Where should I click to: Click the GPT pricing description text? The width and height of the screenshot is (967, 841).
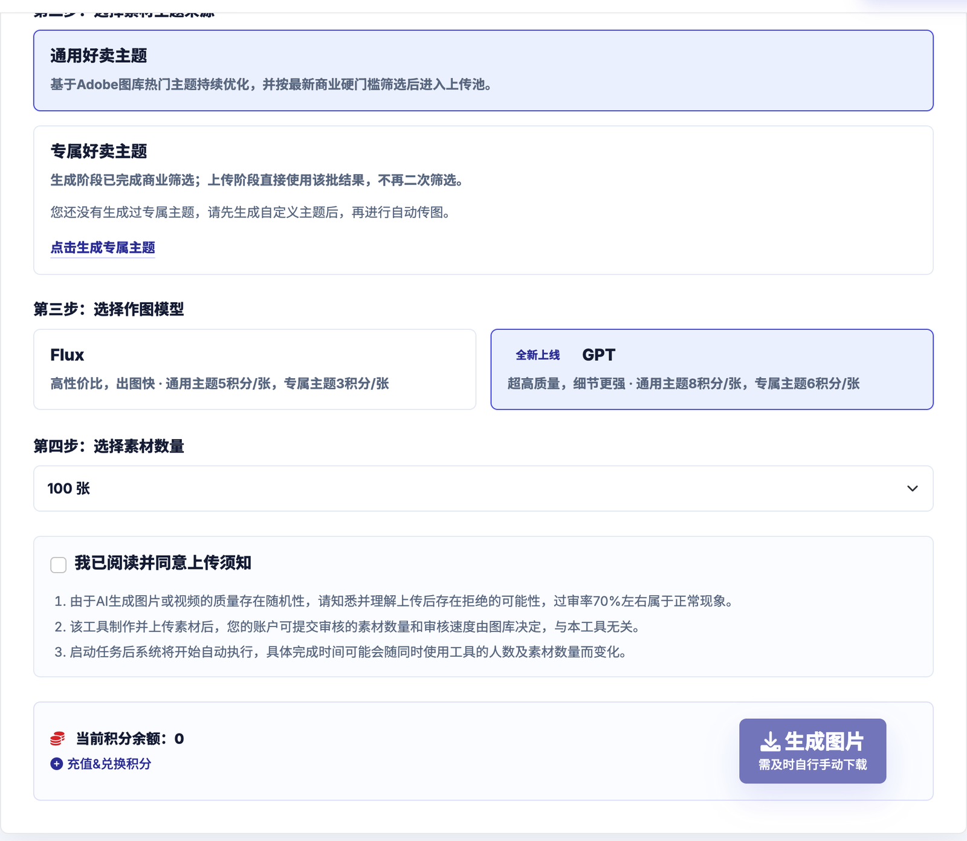684,384
